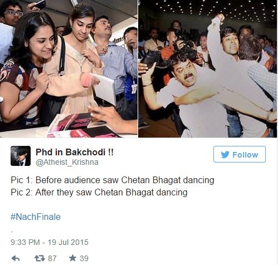The height and width of the screenshot is (265, 278).
Task: Follow the @Atheist_Krishna account
Action: [x=240, y=154]
